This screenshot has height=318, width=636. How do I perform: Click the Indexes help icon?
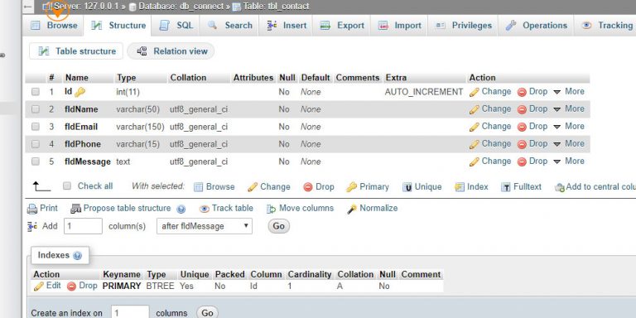pos(78,256)
